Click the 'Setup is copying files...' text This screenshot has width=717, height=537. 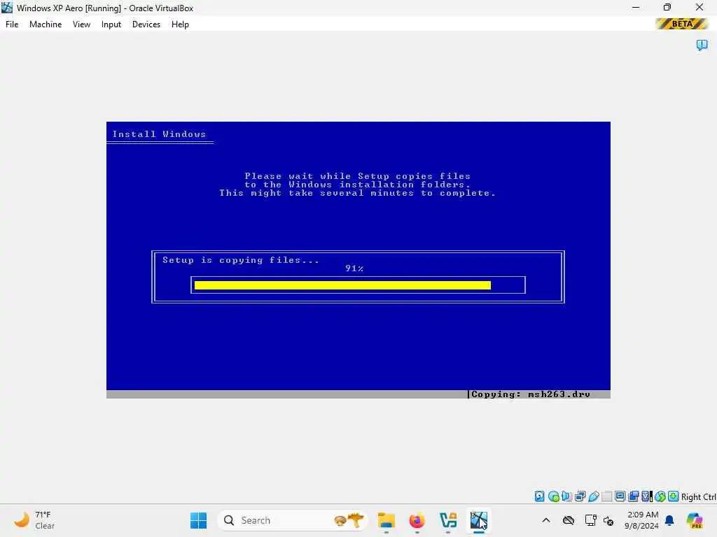[241, 260]
